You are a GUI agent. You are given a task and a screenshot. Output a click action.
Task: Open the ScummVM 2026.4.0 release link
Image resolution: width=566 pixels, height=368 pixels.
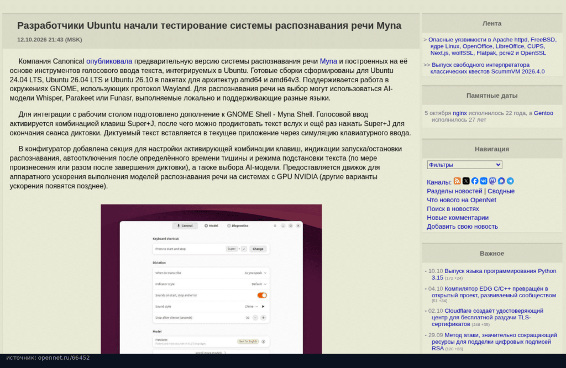488,68
